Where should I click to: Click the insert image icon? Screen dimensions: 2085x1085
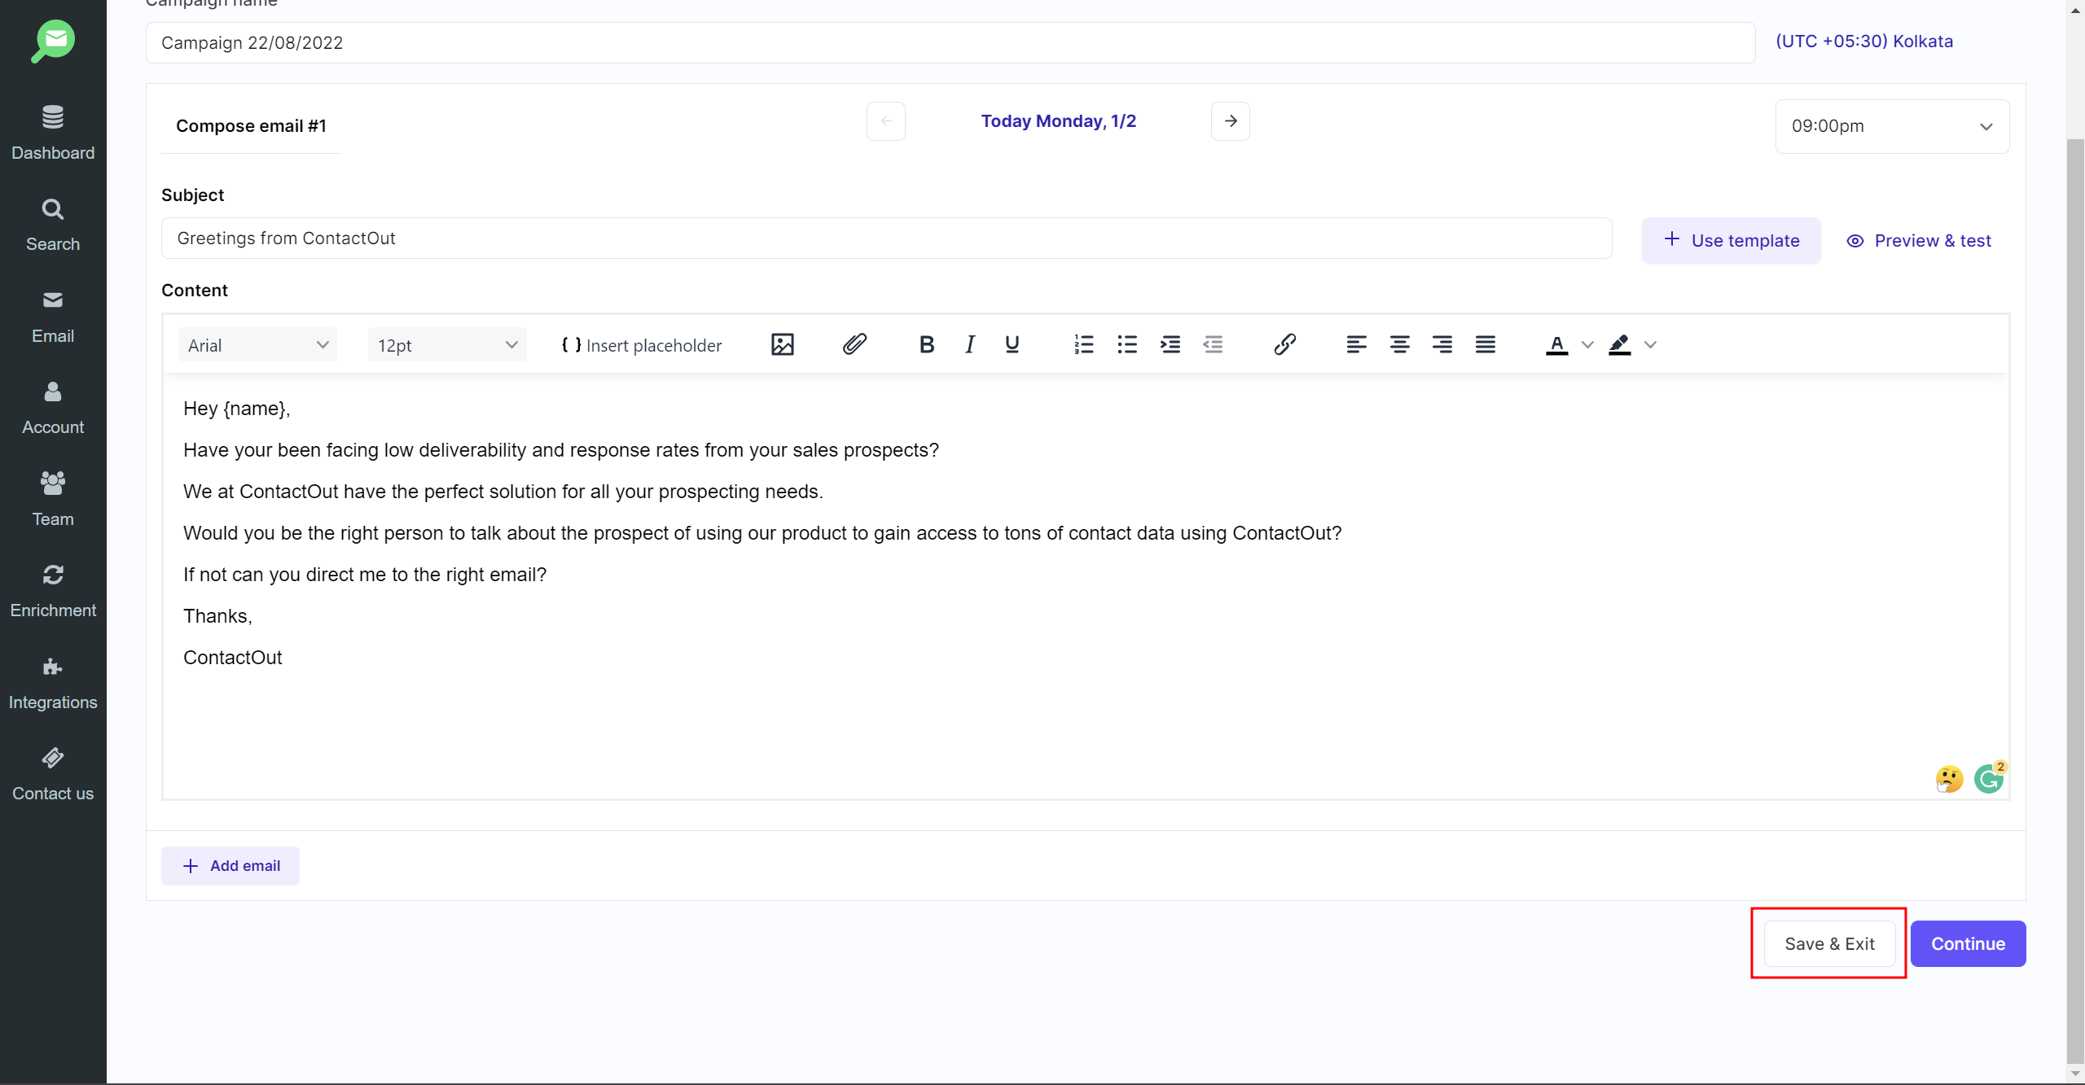[782, 345]
